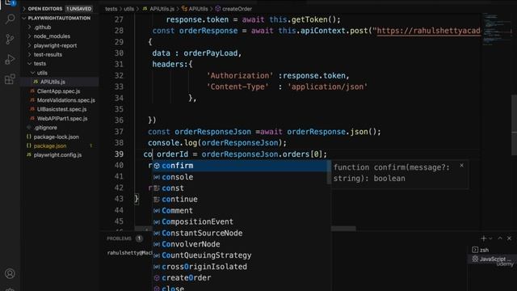Click line number 39 in the gutter
Screen dimensions: 517x291
[x=119, y=154]
